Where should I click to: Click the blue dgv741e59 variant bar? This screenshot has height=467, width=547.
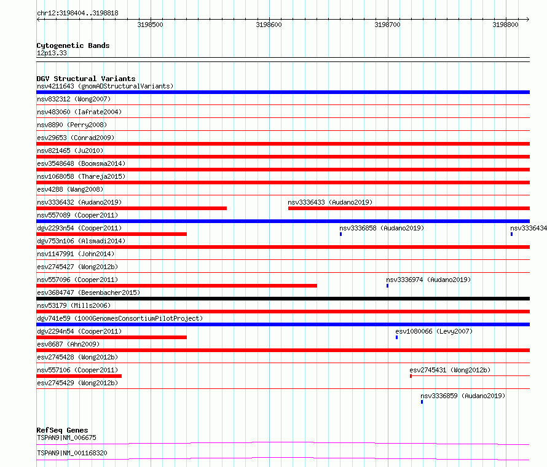(283, 324)
